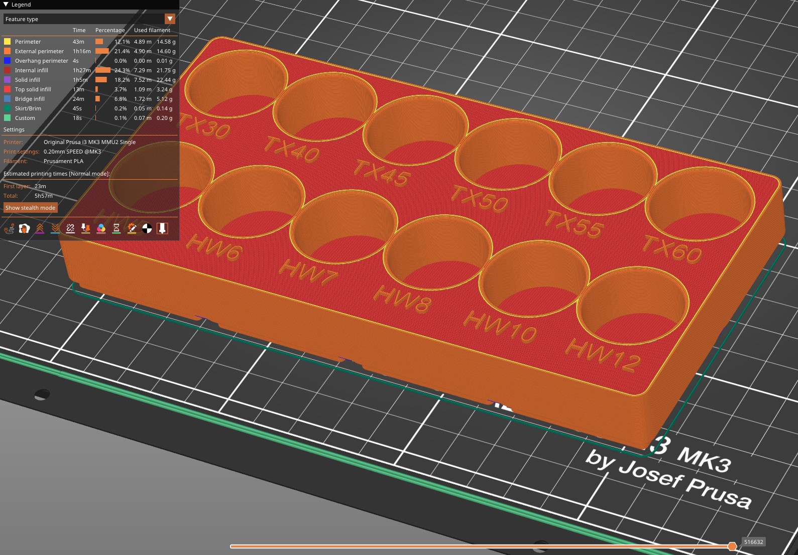Toggle Center of gravity icon
Image resolution: width=798 pixels, height=555 pixels.
pos(147,229)
